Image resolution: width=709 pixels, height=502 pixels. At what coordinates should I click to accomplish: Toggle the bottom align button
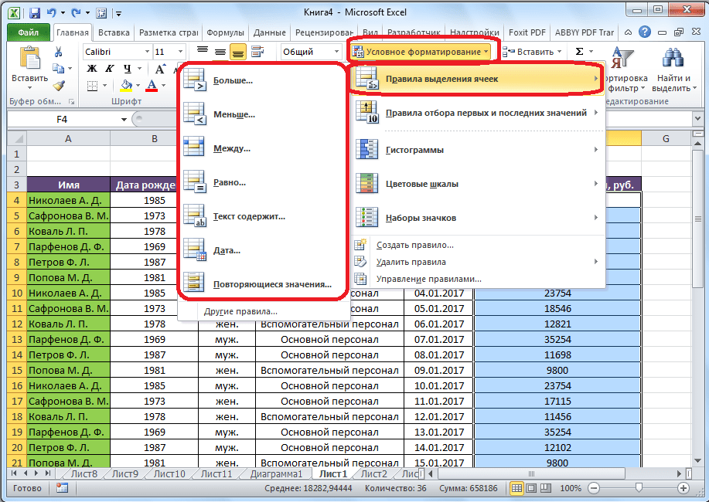(x=237, y=52)
